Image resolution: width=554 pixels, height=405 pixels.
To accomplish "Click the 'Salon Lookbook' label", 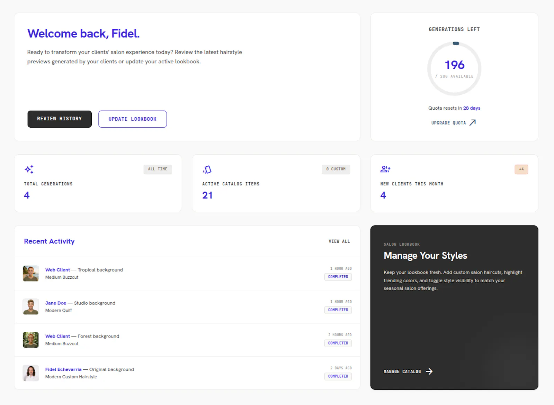I will 402,244.
